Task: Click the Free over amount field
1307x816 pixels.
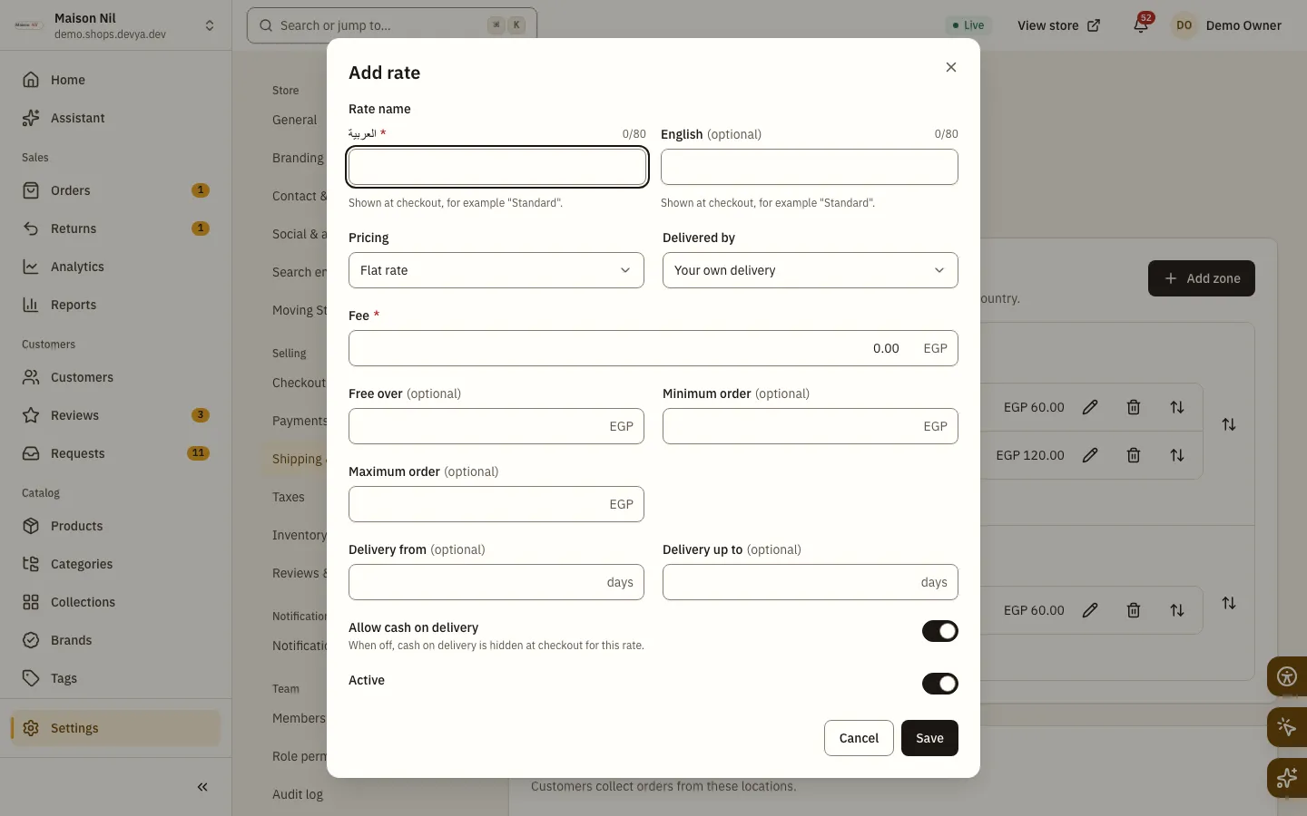Action: point(496,426)
